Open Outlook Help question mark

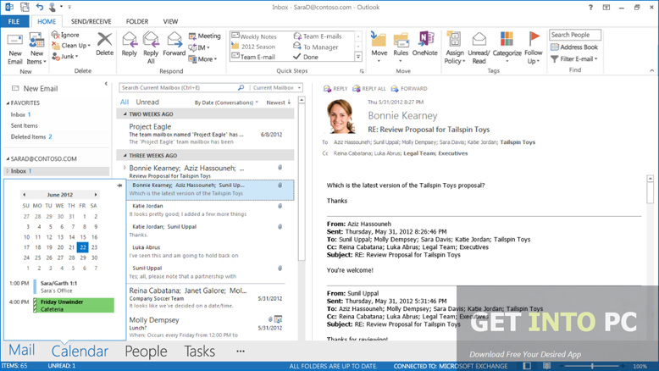590,7
